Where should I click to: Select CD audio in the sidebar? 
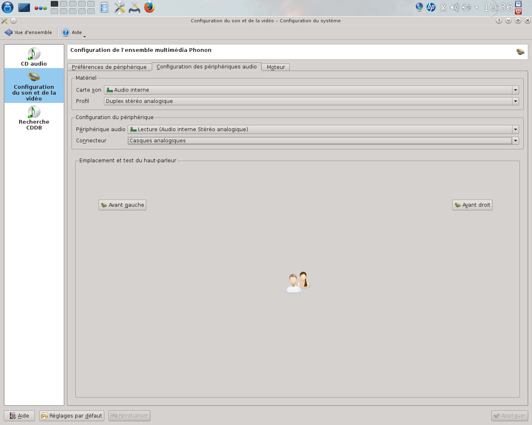34,57
